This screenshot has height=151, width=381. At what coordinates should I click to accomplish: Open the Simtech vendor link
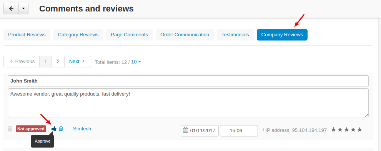click(x=82, y=129)
